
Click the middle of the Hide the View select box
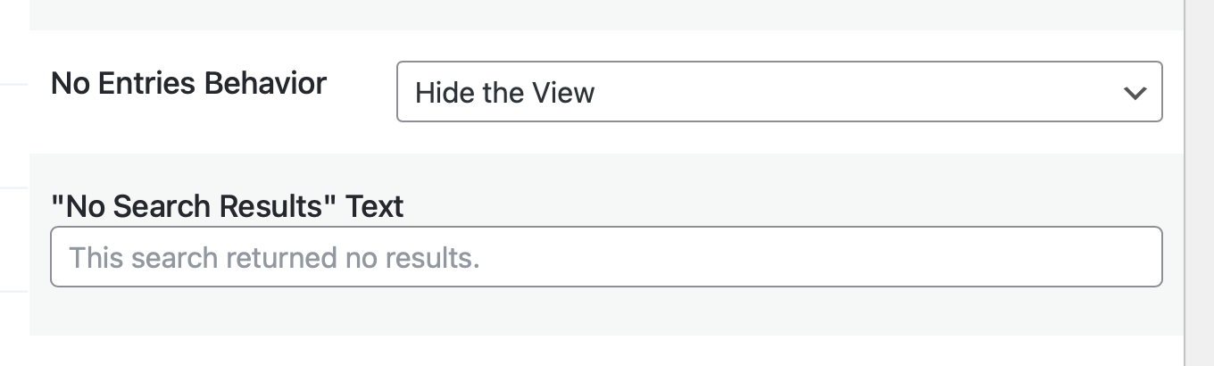pos(778,92)
